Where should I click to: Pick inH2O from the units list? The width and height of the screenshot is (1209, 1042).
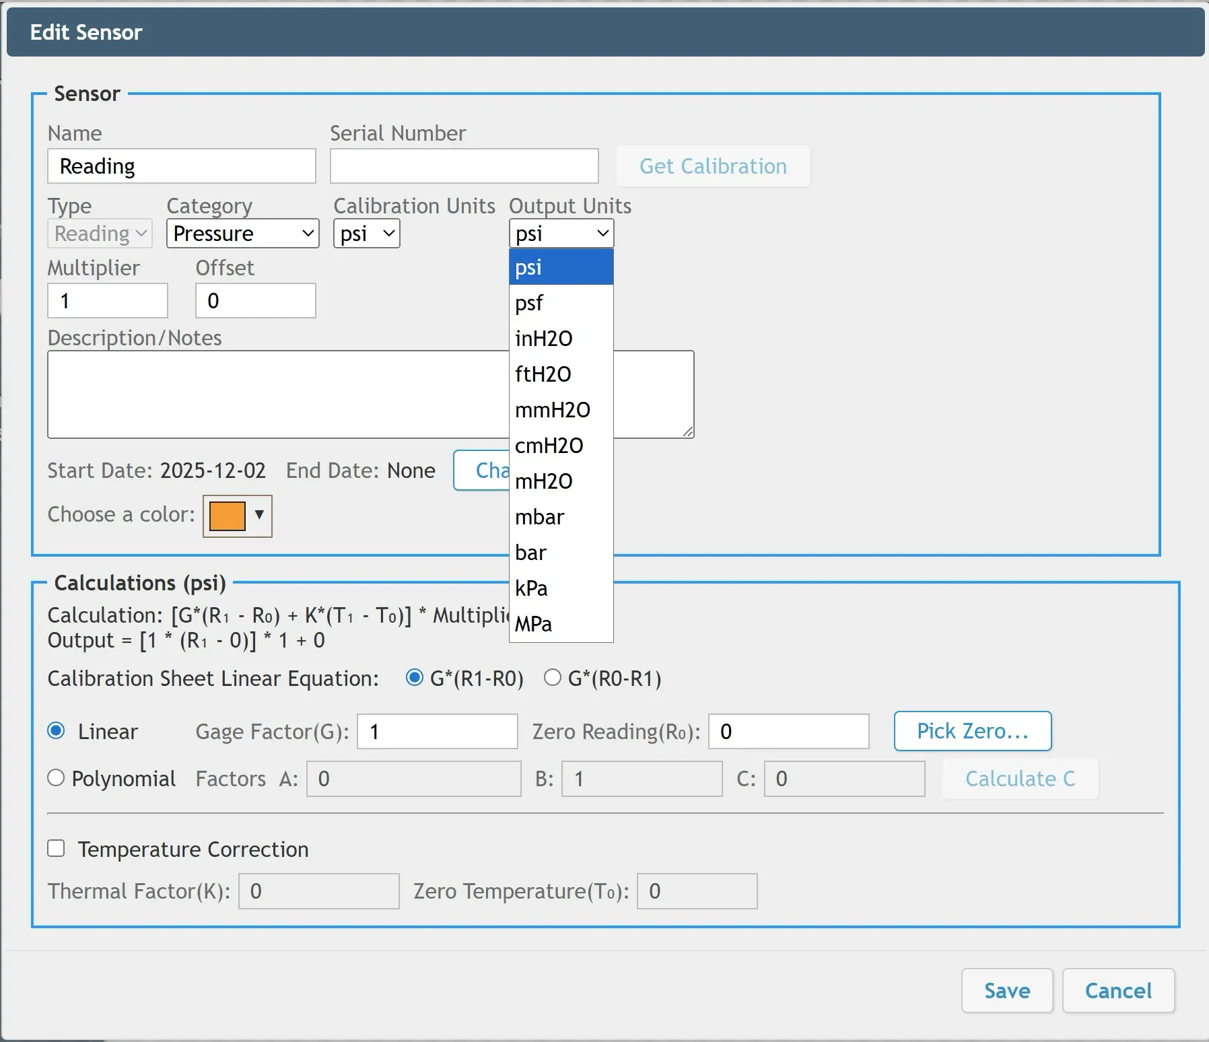(560, 339)
